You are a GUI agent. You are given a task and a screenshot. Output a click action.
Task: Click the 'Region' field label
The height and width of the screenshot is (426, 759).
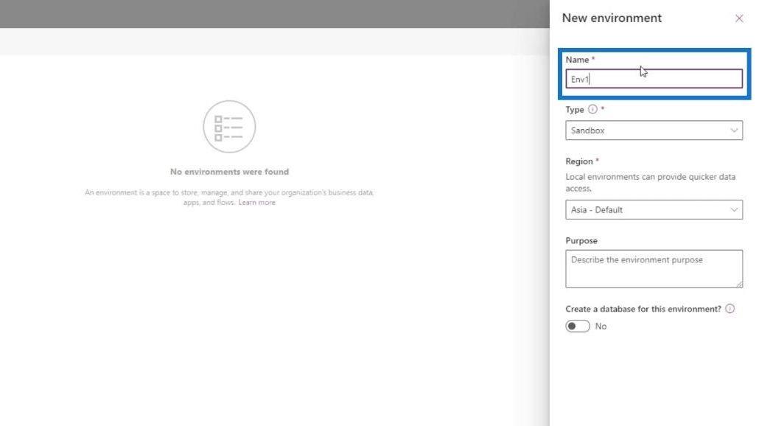click(579, 161)
